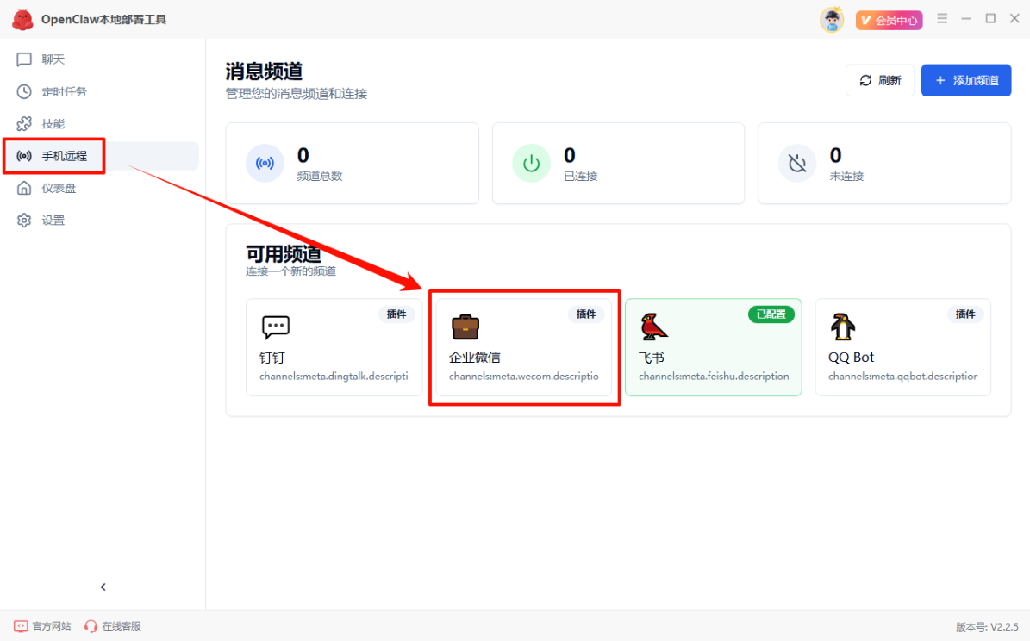Image resolution: width=1030 pixels, height=641 pixels.
Task: Open the 会员中心 VIP badge
Action: tap(889, 20)
